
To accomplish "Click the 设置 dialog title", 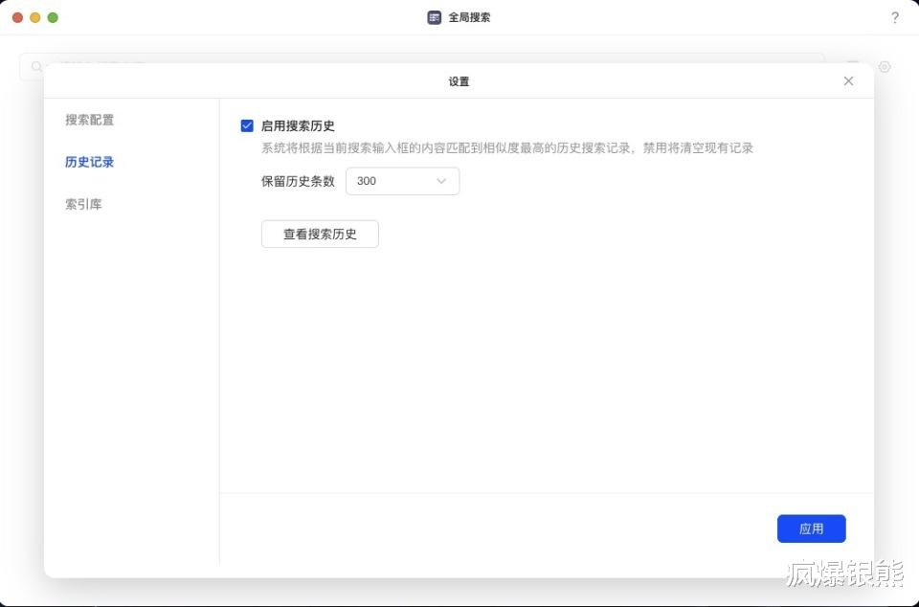I will [x=459, y=81].
